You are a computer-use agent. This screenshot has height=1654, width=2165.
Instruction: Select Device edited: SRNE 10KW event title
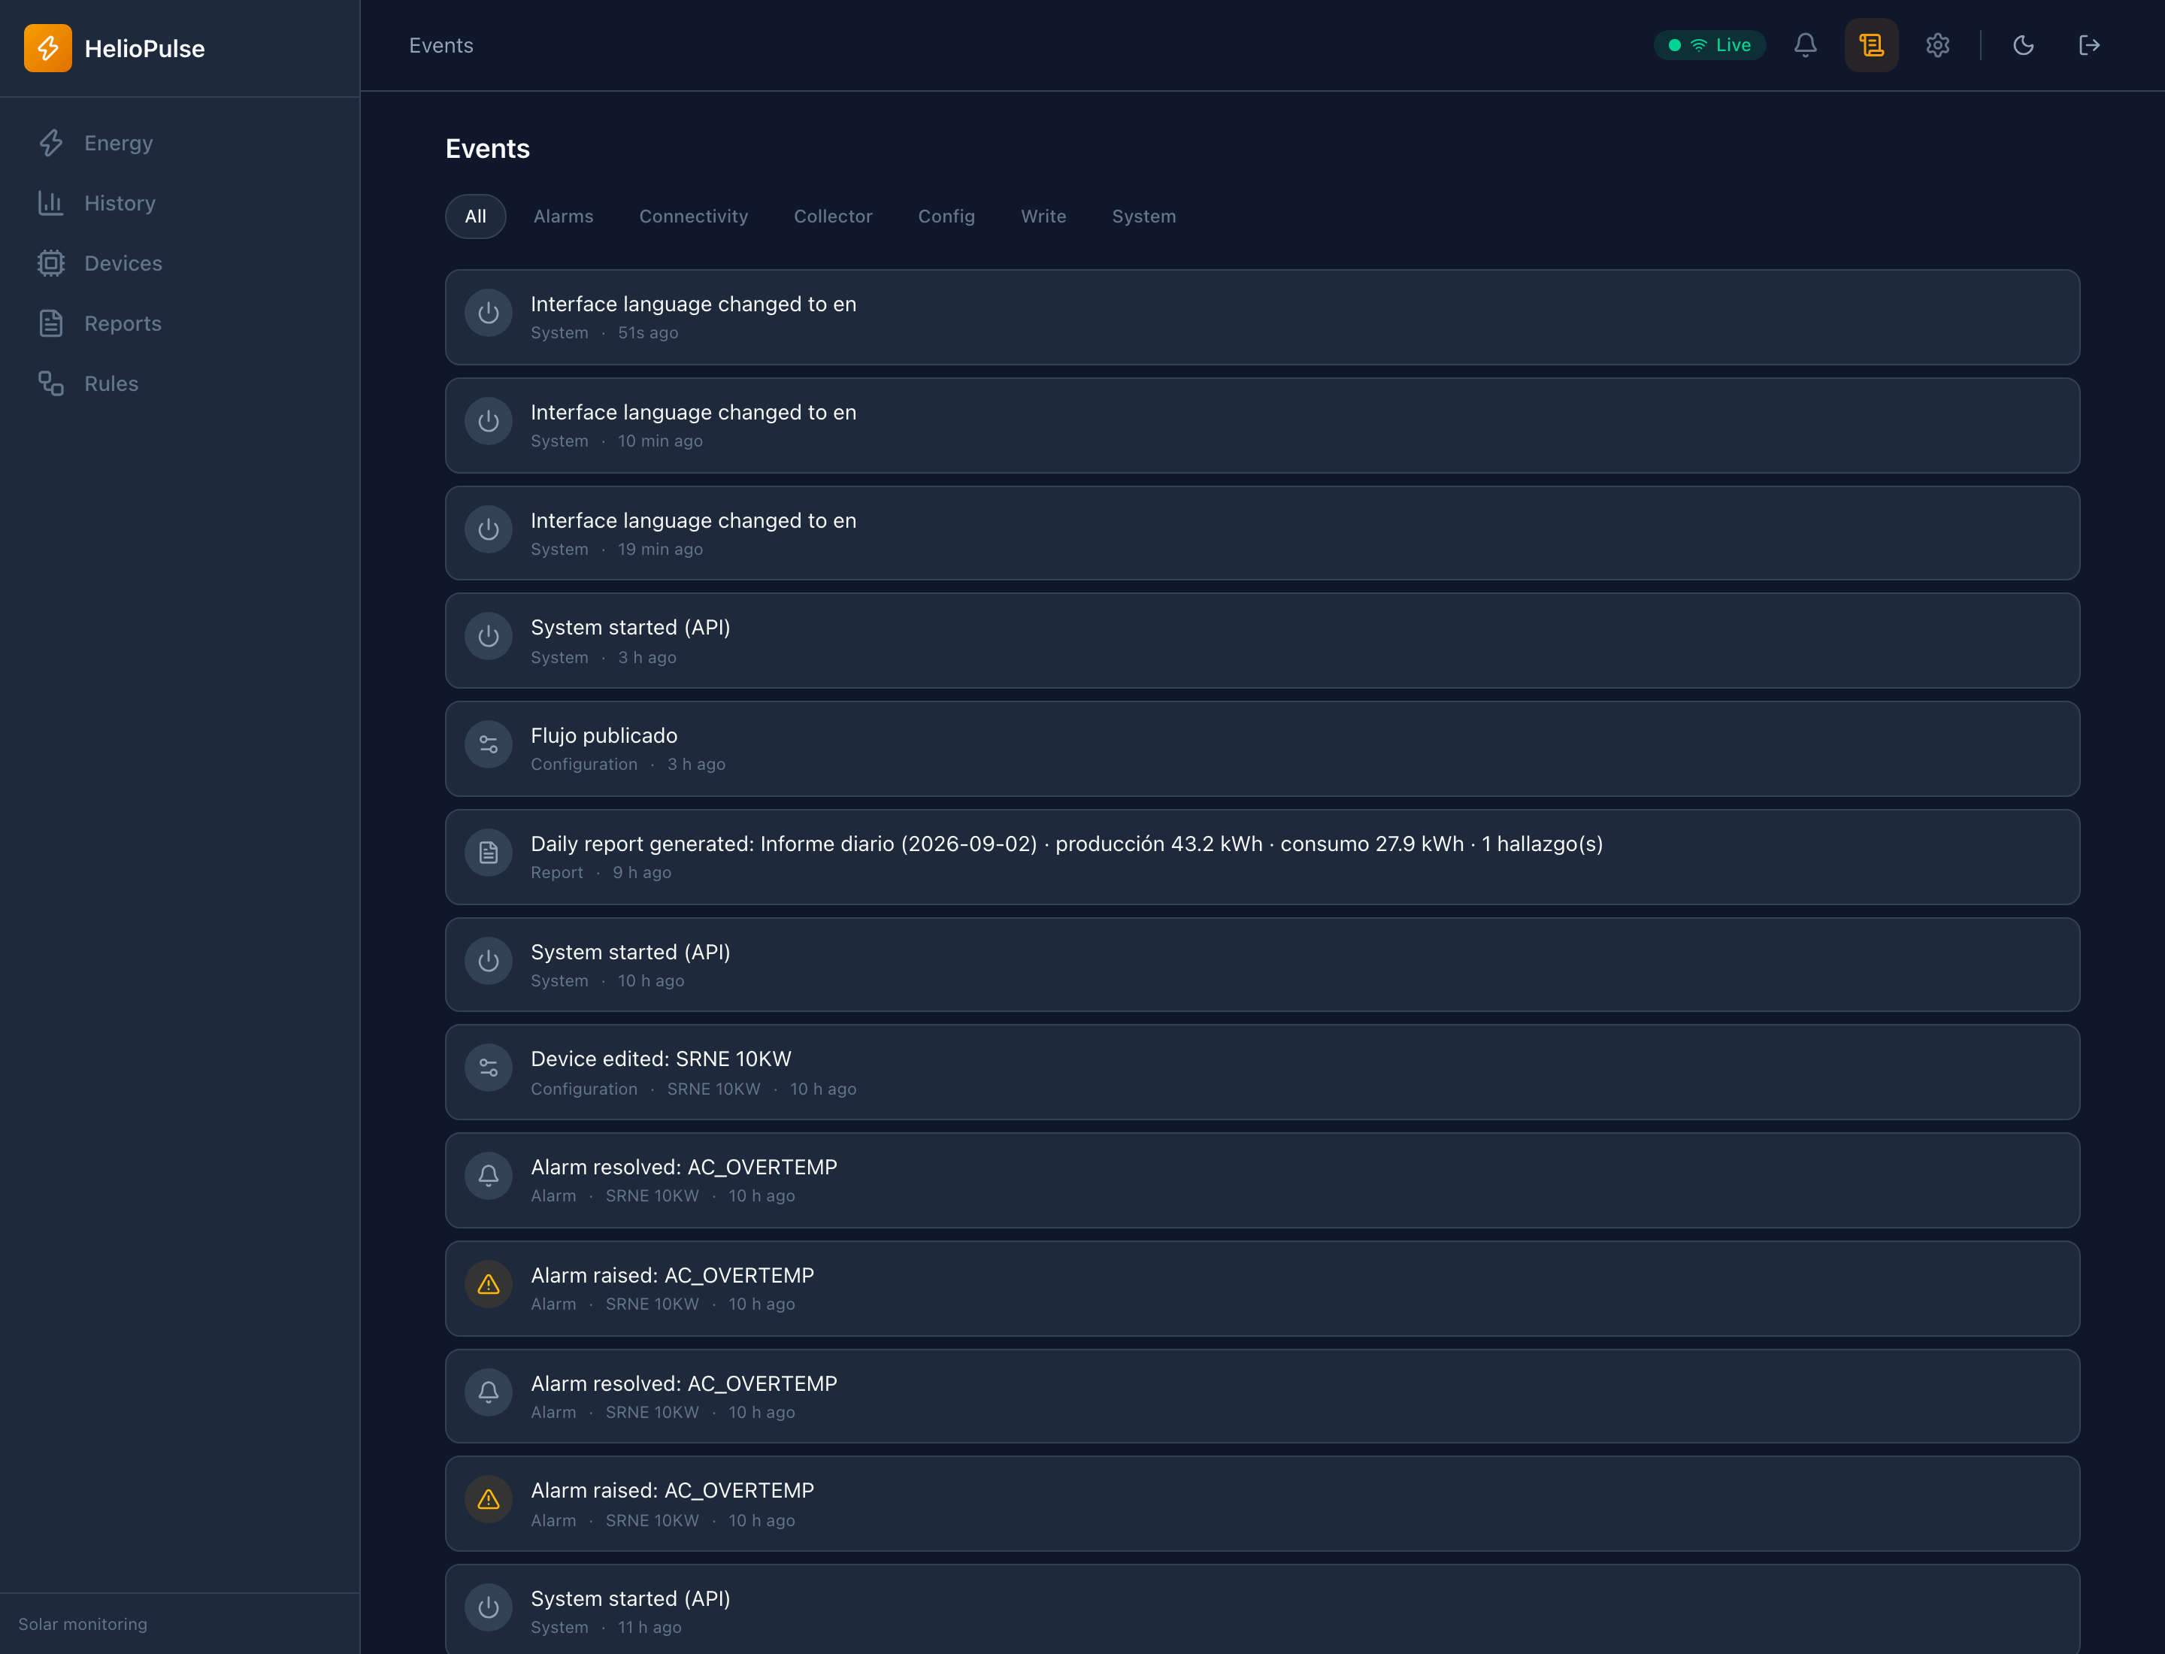[x=661, y=1059]
